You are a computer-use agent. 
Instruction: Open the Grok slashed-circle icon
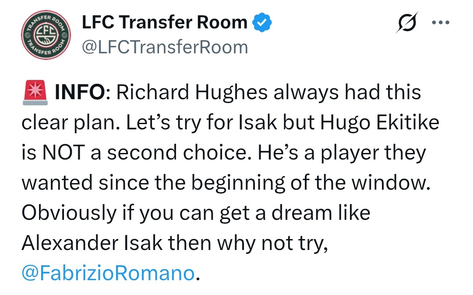click(x=405, y=22)
